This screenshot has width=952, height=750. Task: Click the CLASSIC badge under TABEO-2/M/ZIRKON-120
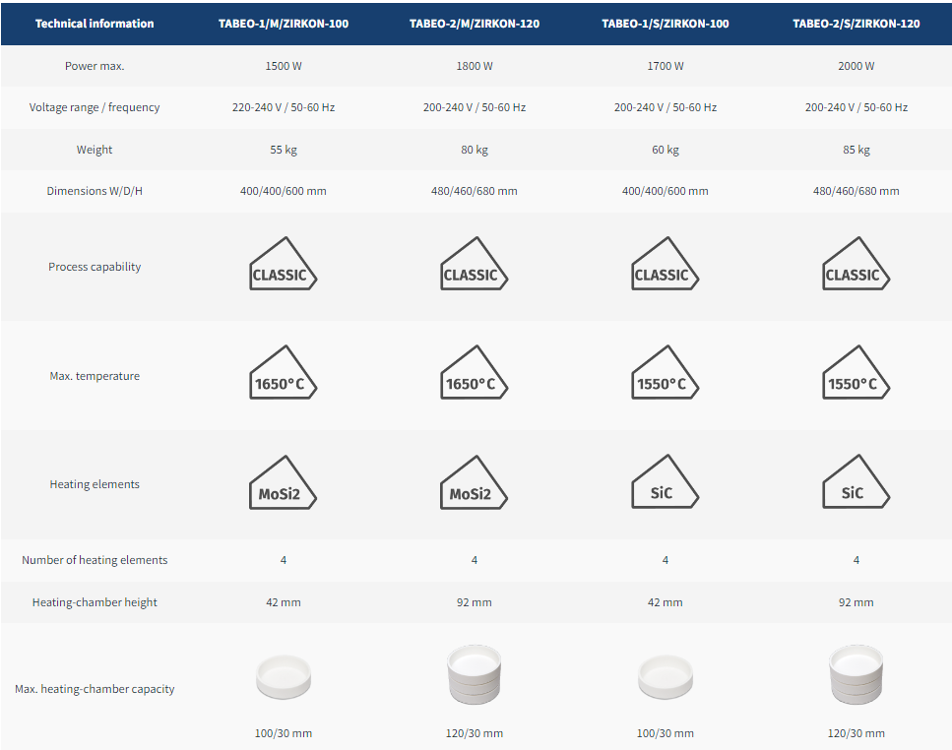click(x=475, y=264)
